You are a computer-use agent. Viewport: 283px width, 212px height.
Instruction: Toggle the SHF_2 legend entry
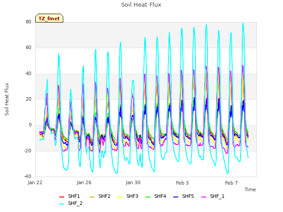(x=71, y=204)
